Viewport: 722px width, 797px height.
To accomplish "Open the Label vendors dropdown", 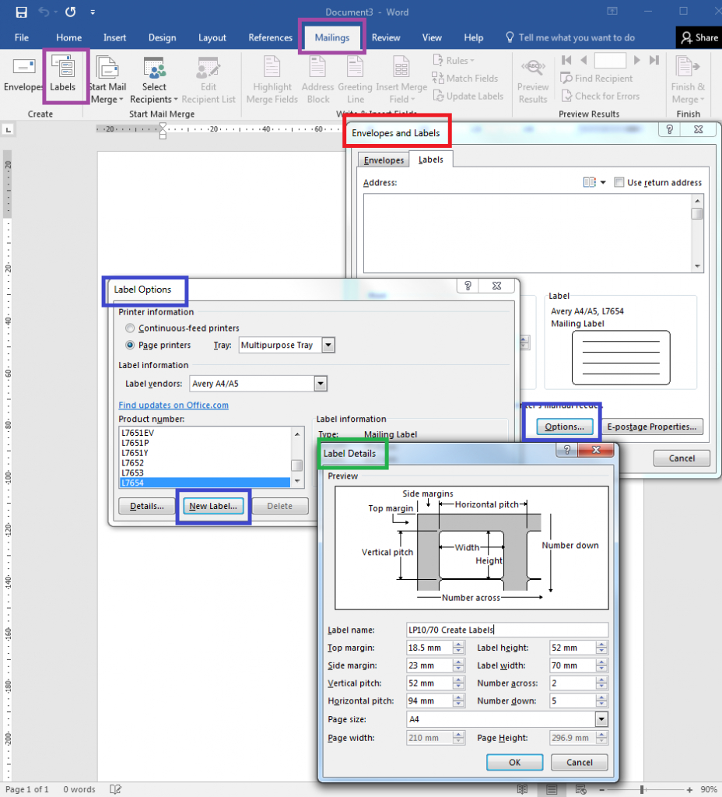I will point(319,383).
